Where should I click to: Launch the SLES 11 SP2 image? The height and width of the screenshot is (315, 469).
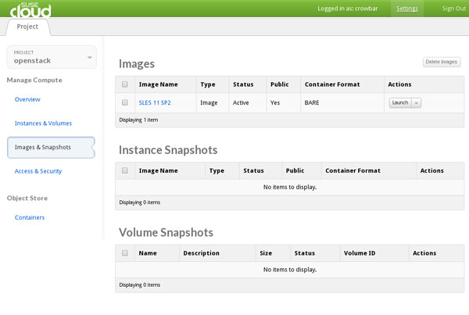(x=399, y=102)
